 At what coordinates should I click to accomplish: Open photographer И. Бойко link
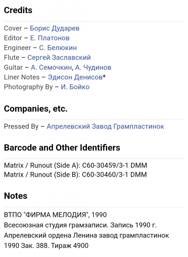pos(75,87)
